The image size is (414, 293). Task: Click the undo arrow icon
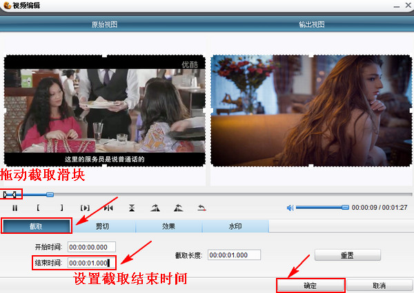coord(201,208)
